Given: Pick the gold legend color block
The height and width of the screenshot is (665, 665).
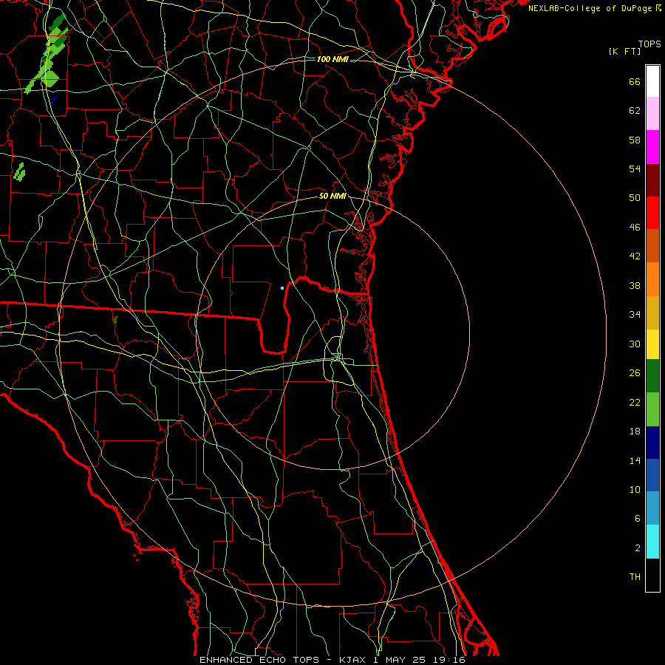Looking at the screenshot, I should pyautogui.click(x=652, y=313).
